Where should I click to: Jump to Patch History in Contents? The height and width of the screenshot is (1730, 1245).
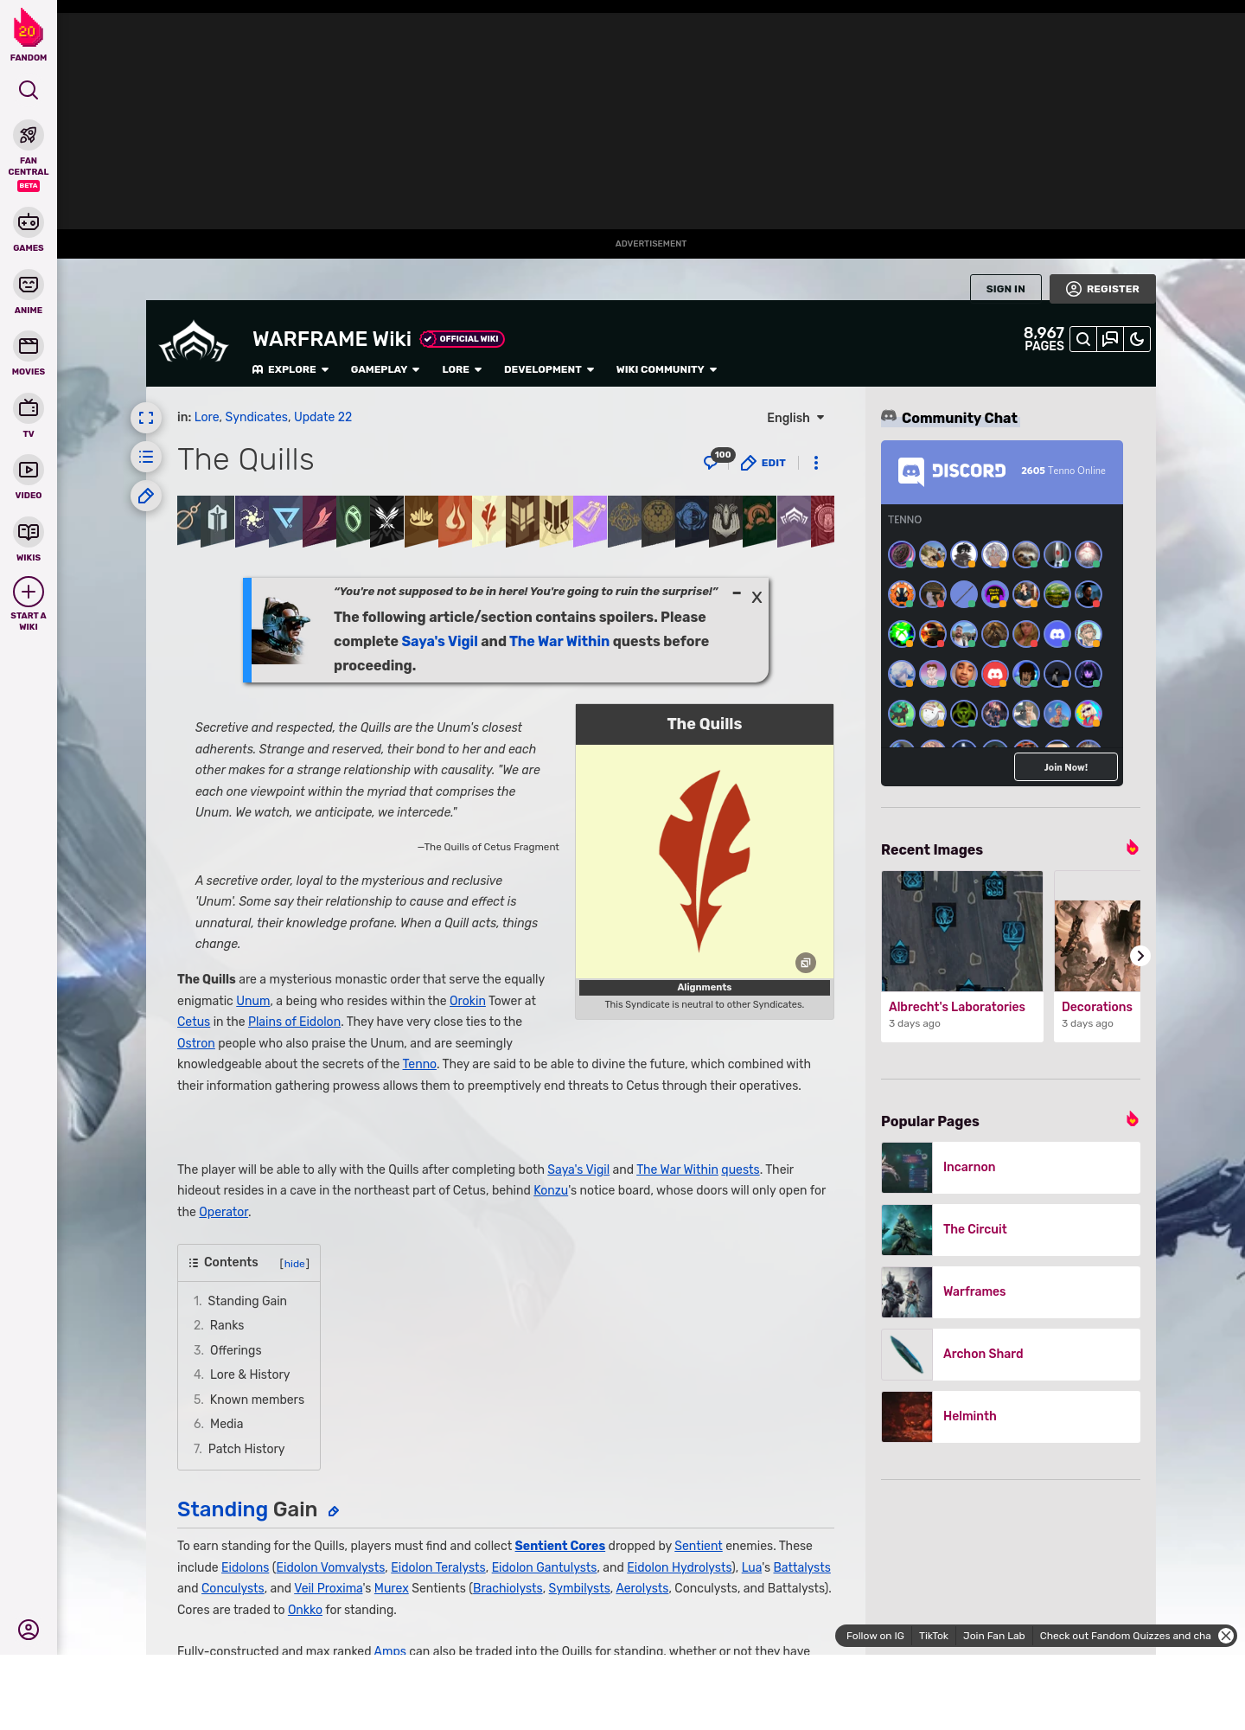coord(246,1449)
